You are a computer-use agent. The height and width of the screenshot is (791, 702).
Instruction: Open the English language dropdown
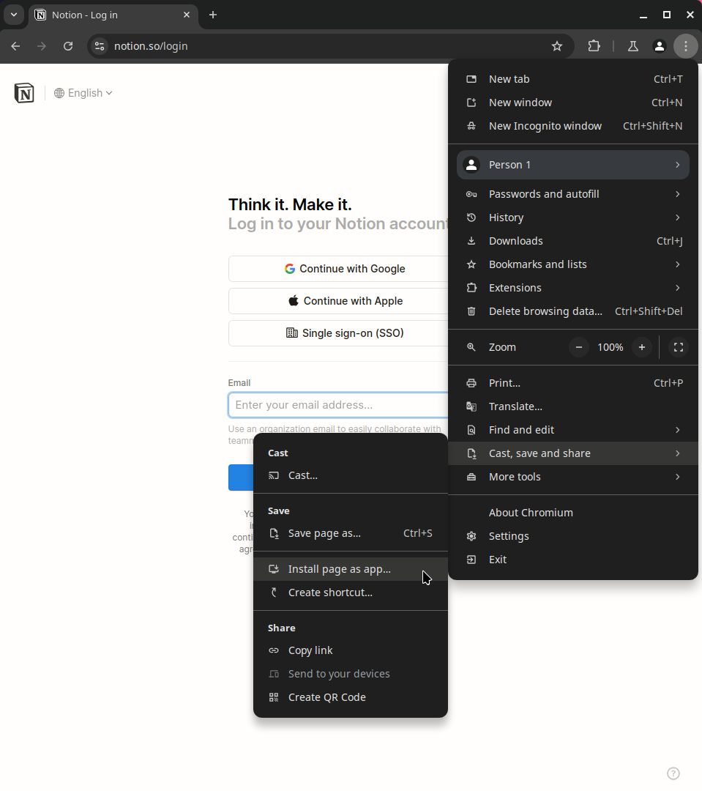click(83, 93)
